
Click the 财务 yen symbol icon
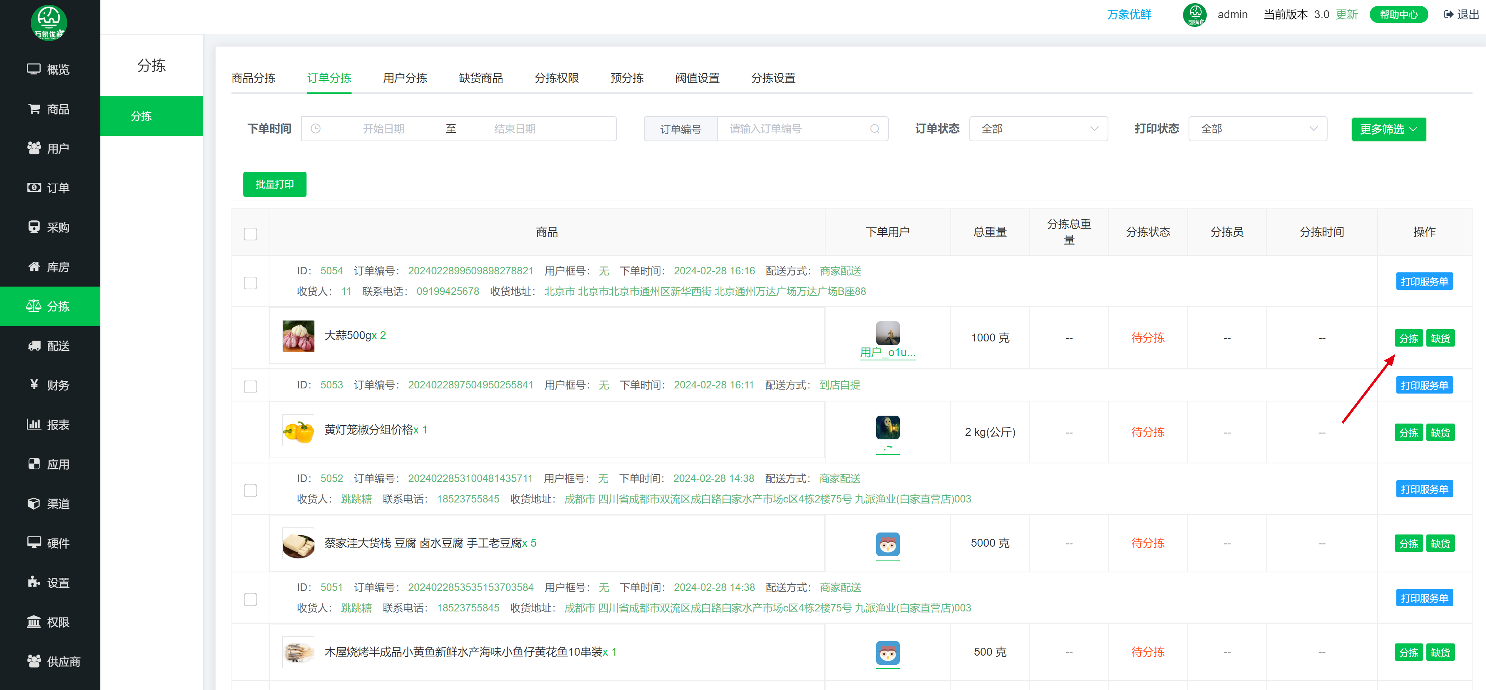click(34, 384)
